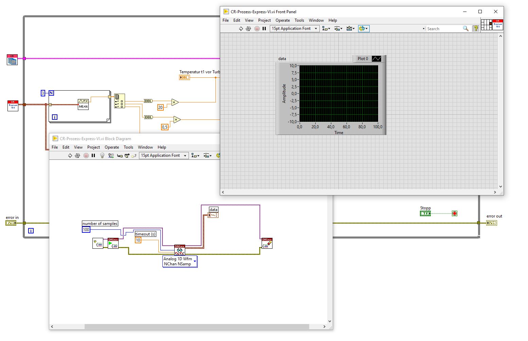Click the Step Over debugging icon
This screenshot has width=528, height=341.
point(127,156)
